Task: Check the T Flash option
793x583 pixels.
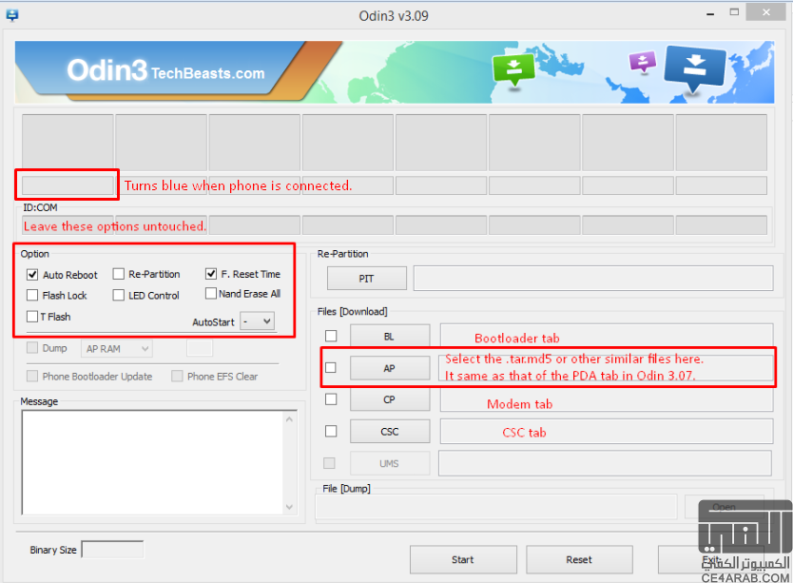Action: tap(32, 317)
